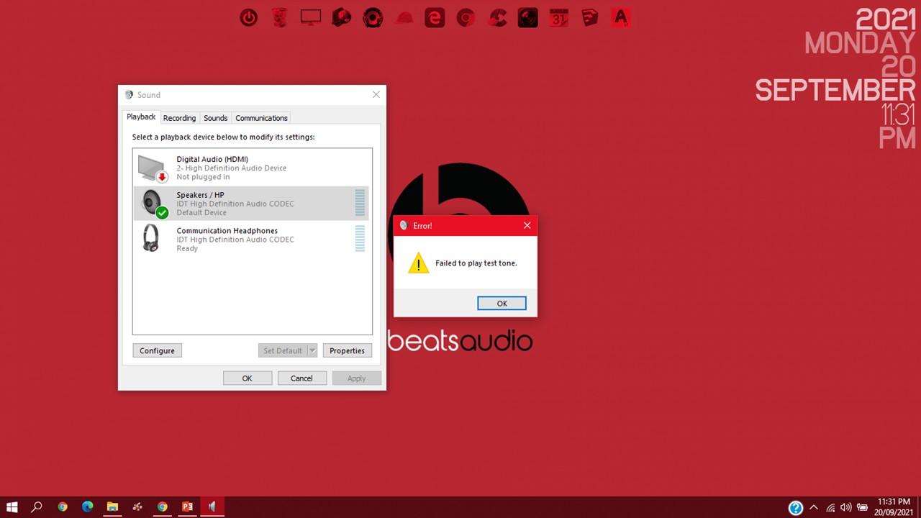Click the Communication Headphones level meter
921x518 pixels.
coord(360,239)
